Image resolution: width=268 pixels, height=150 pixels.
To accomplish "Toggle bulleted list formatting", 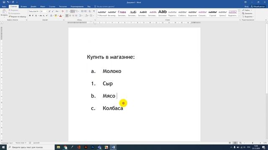I will point(67,11).
